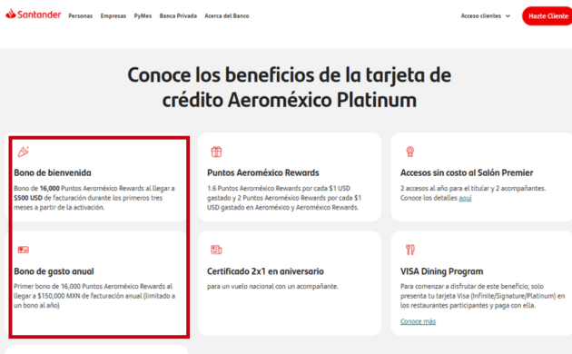This screenshot has width=572, height=354.
Task: Click the '16,000' bold points figure in welcome bonus
Action: (x=50, y=189)
